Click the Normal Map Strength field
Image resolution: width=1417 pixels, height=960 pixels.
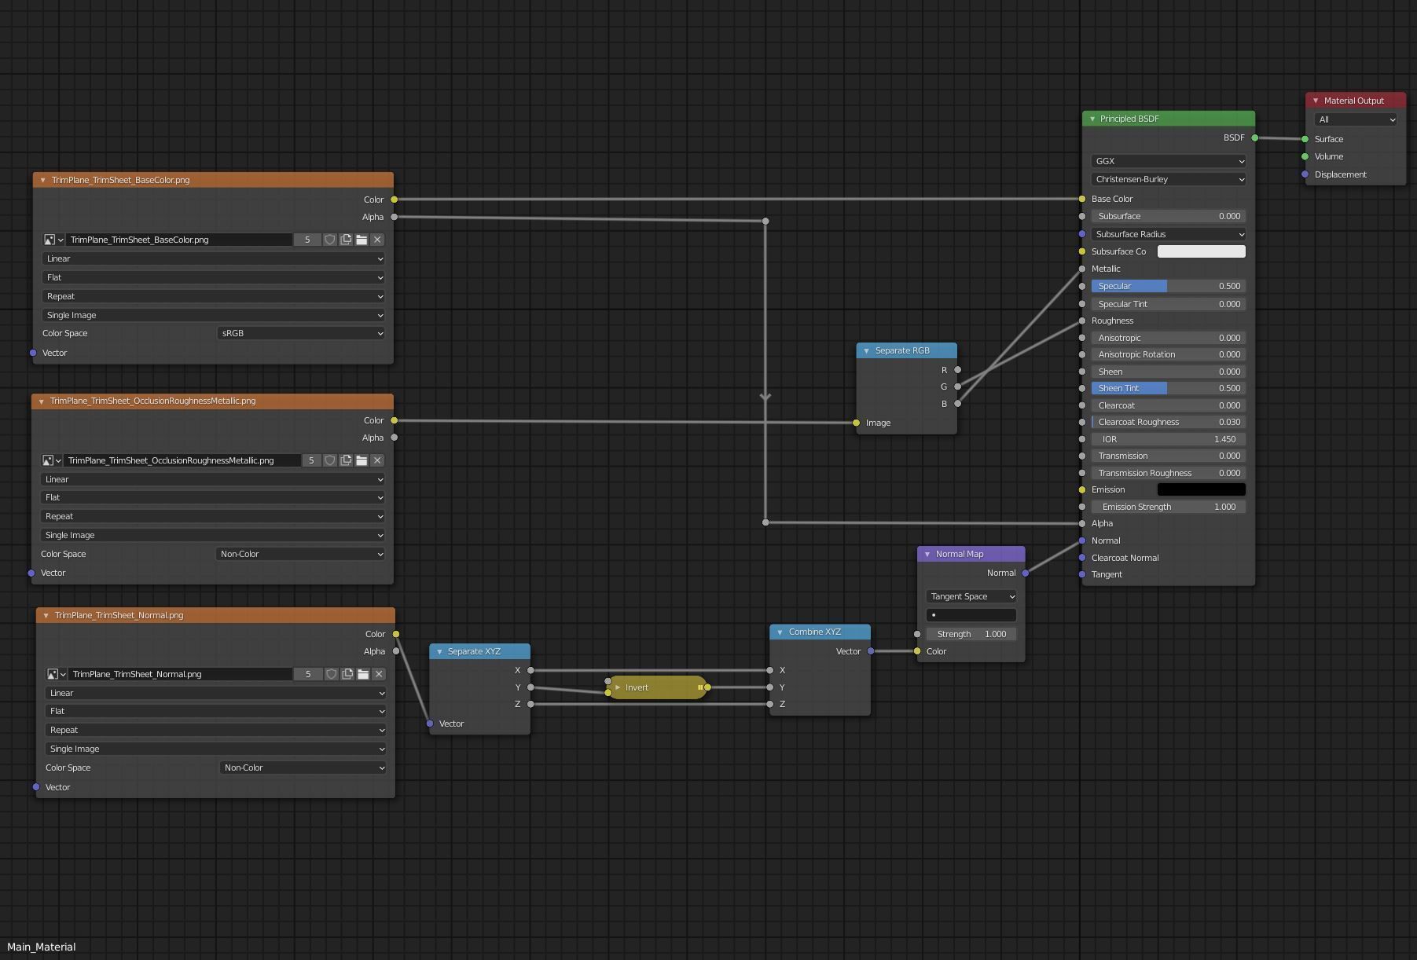[971, 634]
